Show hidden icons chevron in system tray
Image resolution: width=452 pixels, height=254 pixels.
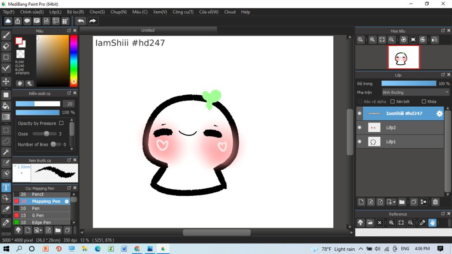click(x=361, y=249)
